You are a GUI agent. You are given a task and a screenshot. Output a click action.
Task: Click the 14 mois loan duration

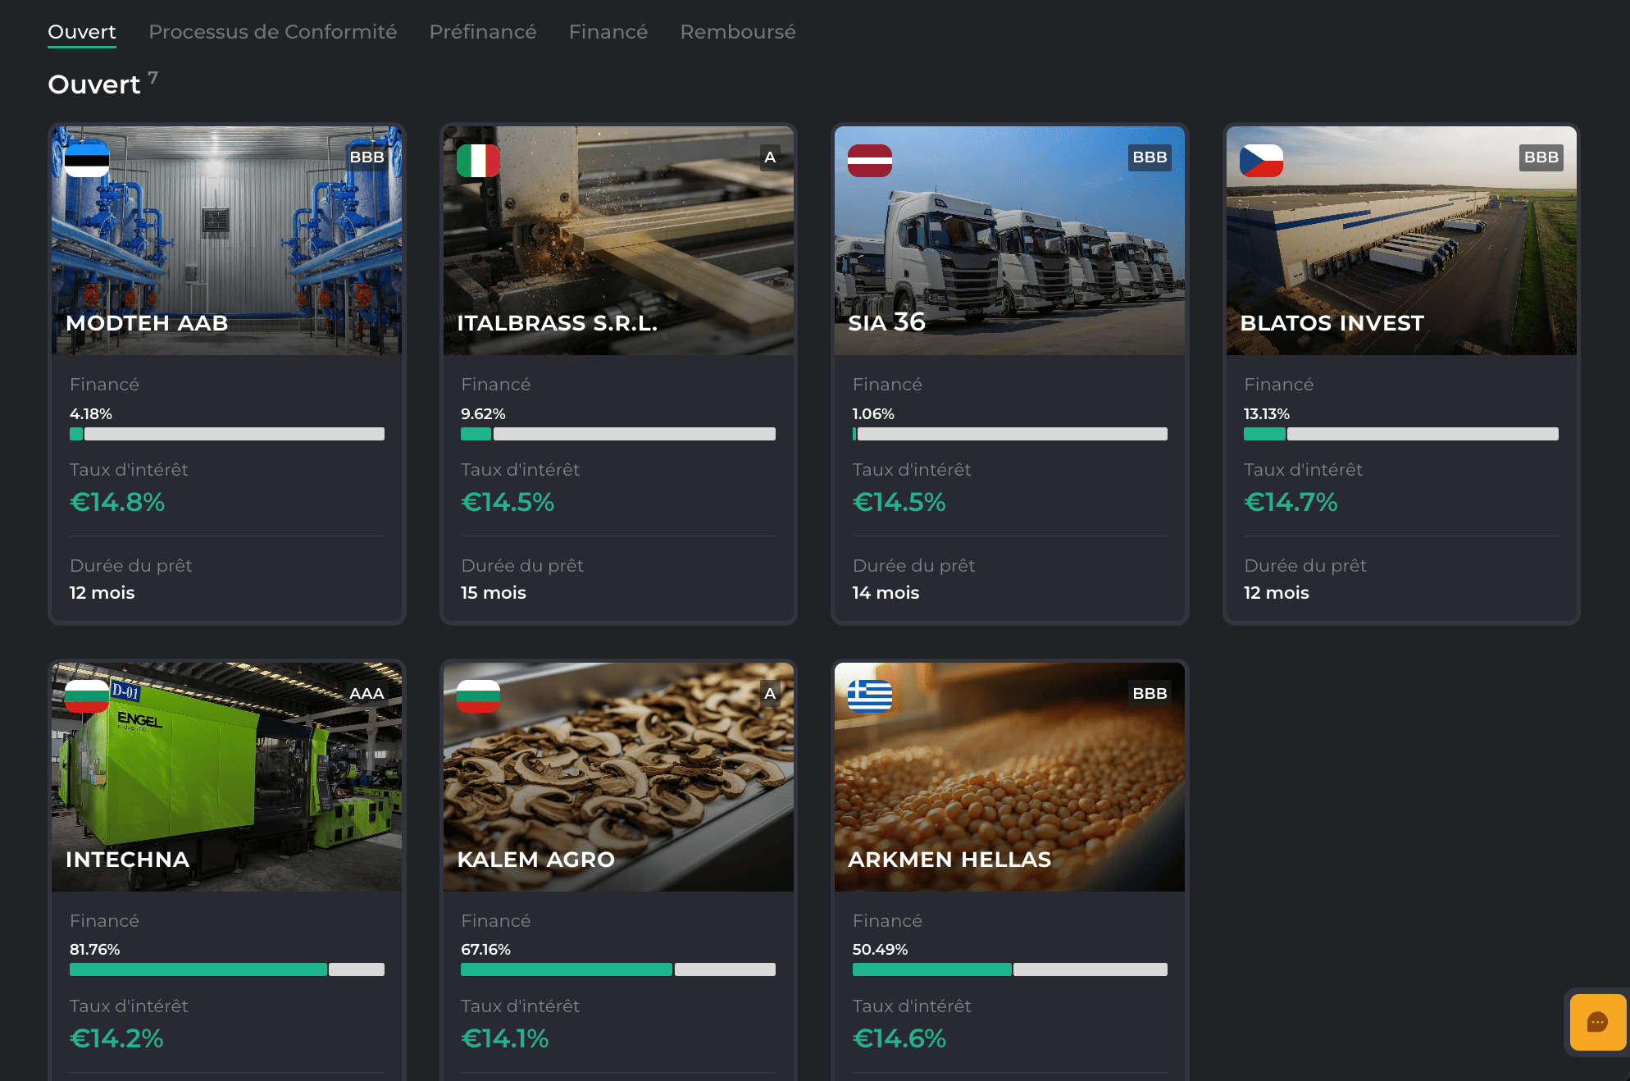click(x=886, y=592)
